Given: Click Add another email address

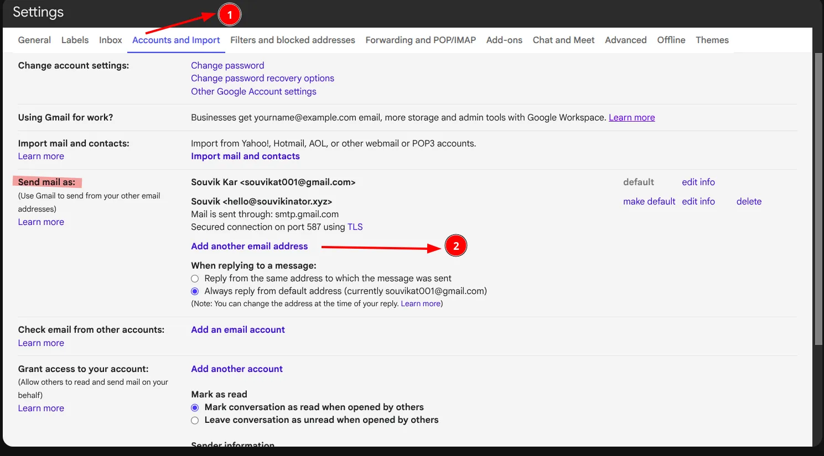Looking at the screenshot, I should click(249, 246).
